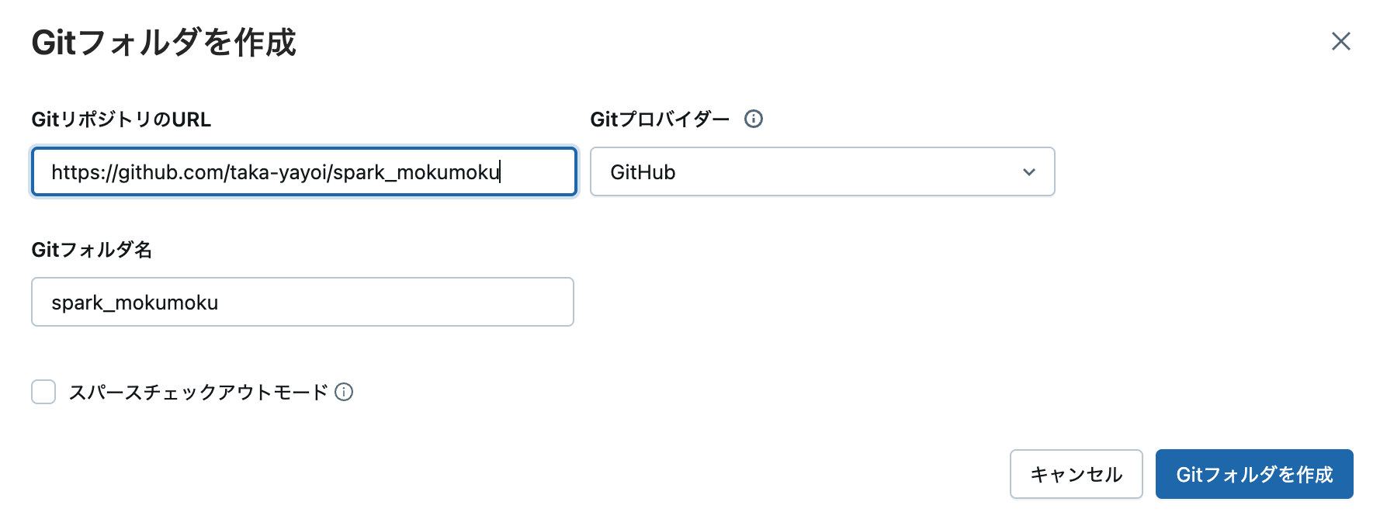Open sparse checkout mode explanation icon
Viewport: 1380px width, 526px height.
(345, 392)
